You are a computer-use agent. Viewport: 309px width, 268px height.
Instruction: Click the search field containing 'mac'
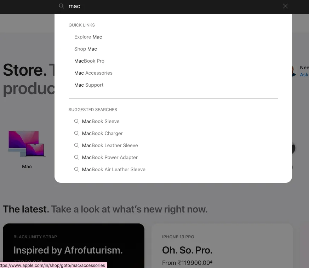click(173, 6)
